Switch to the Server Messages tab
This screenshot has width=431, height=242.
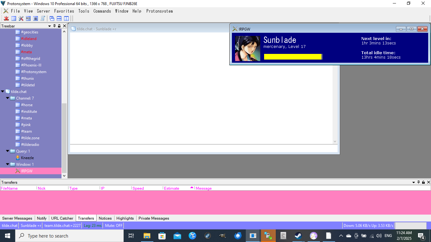[17, 218]
